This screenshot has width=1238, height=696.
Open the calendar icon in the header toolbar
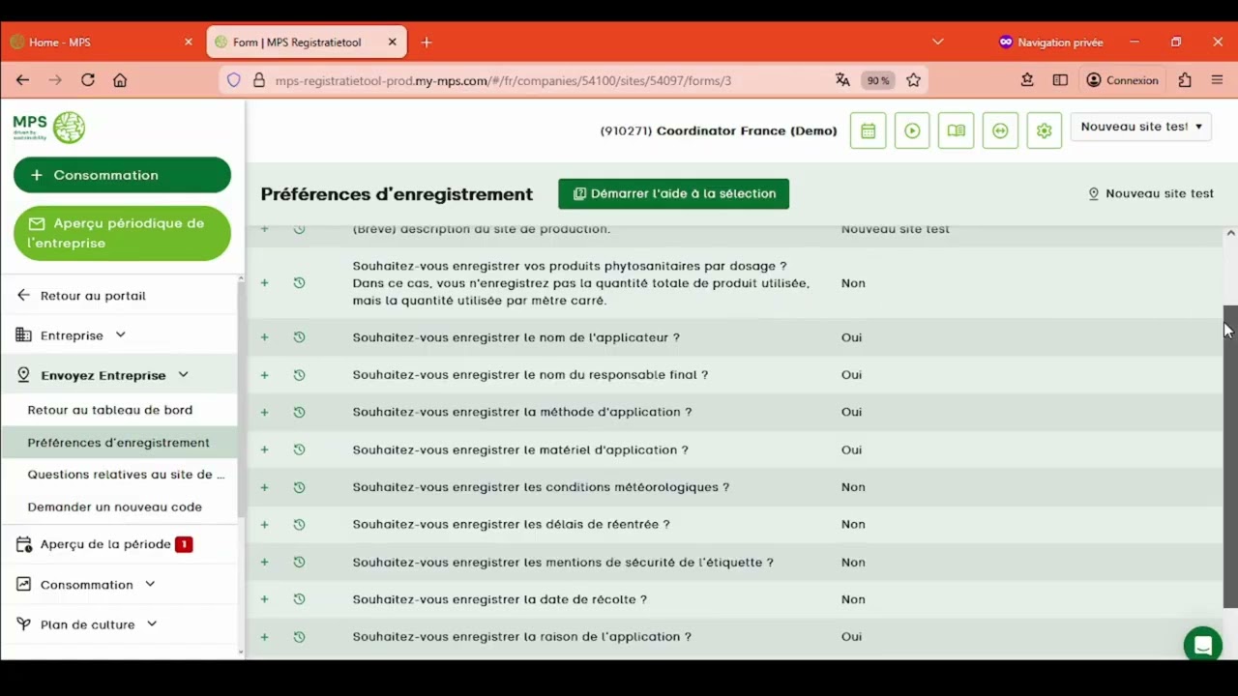[x=868, y=130]
